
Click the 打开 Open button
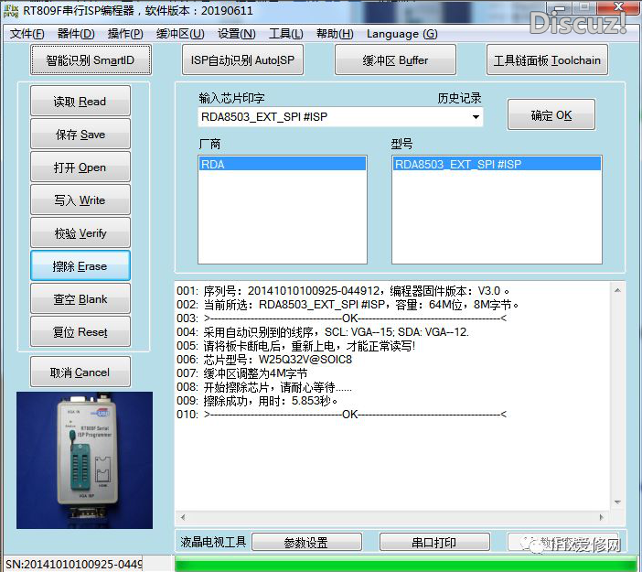click(x=80, y=167)
